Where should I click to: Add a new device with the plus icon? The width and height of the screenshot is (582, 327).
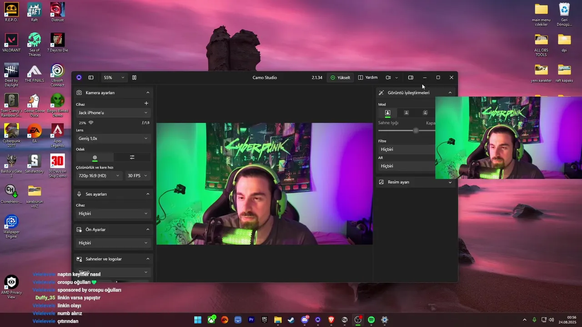[146, 104]
